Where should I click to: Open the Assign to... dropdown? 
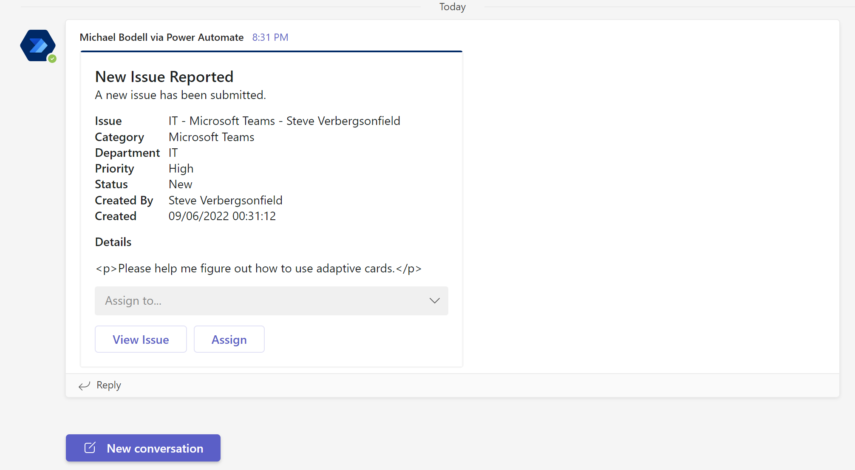click(271, 301)
